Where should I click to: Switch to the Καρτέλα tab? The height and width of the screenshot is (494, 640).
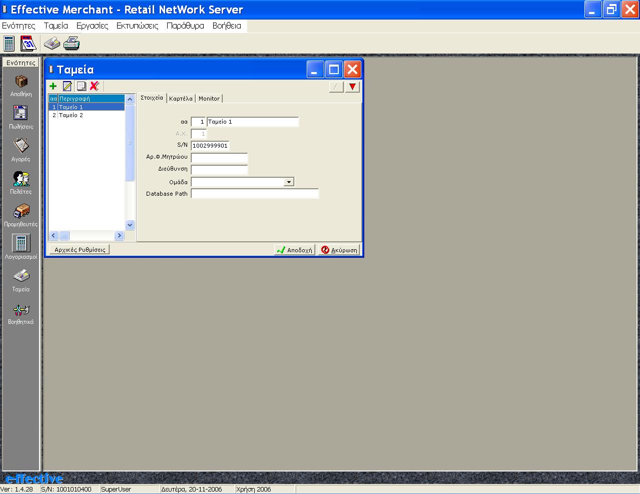[x=181, y=99]
